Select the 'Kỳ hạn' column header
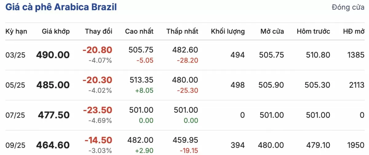 coord(16,31)
